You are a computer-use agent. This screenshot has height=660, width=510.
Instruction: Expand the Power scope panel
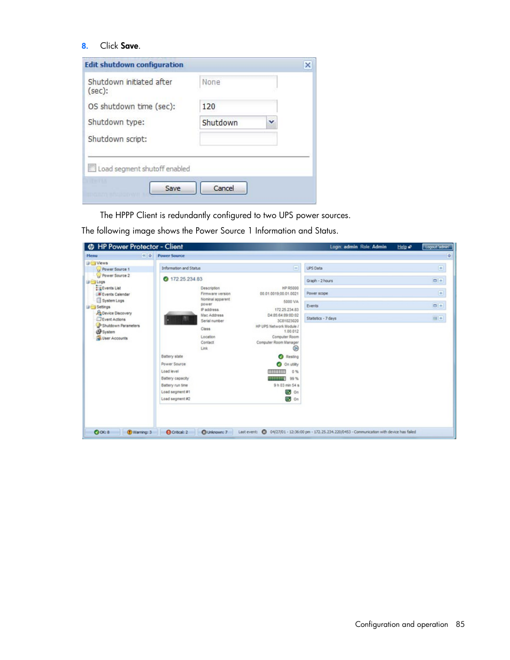[441, 293]
